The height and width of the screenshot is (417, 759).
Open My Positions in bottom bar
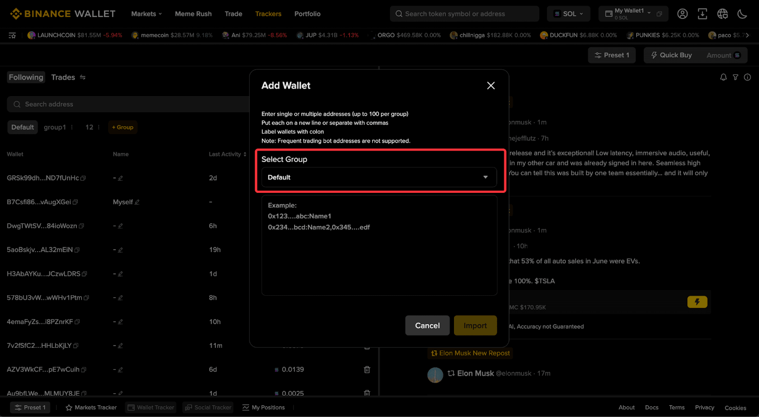pos(264,408)
